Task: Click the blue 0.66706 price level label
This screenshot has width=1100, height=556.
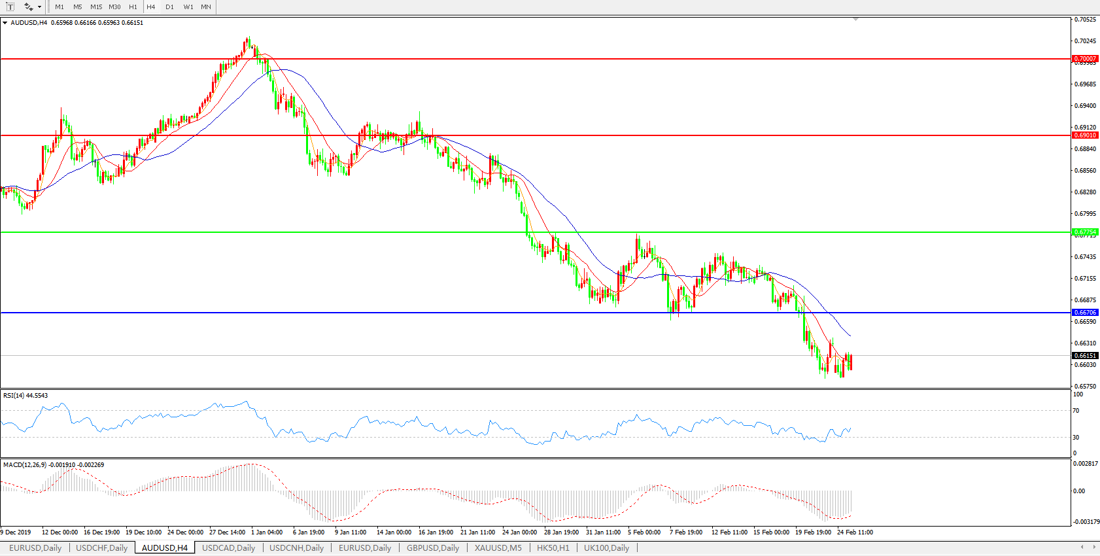Action: coord(1085,313)
